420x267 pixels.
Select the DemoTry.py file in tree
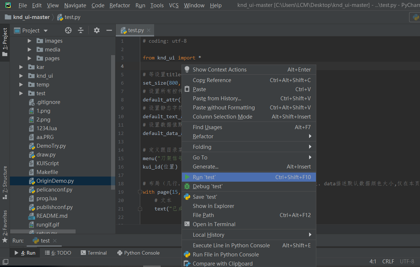pyautogui.click(x=51, y=146)
